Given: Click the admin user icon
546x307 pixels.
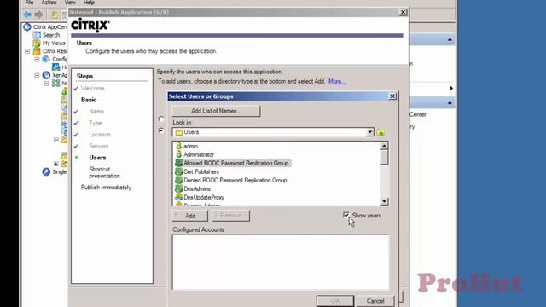Looking at the screenshot, I should pyautogui.click(x=178, y=146).
